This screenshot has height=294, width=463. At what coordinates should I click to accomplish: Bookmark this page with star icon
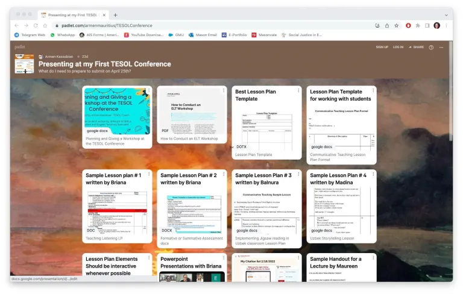(x=396, y=26)
